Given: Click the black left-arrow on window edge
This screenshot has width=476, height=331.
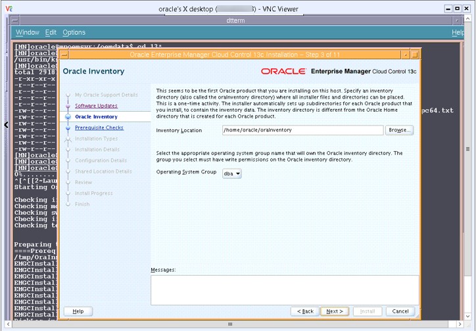Looking at the screenshot, I should pyautogui.click(x=6, y=125).
